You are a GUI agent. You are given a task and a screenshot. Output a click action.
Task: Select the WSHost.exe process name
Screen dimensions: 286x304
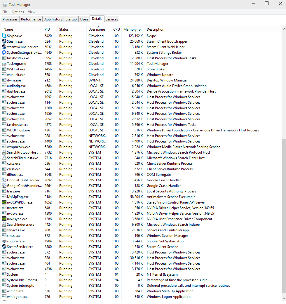point(16,69)
